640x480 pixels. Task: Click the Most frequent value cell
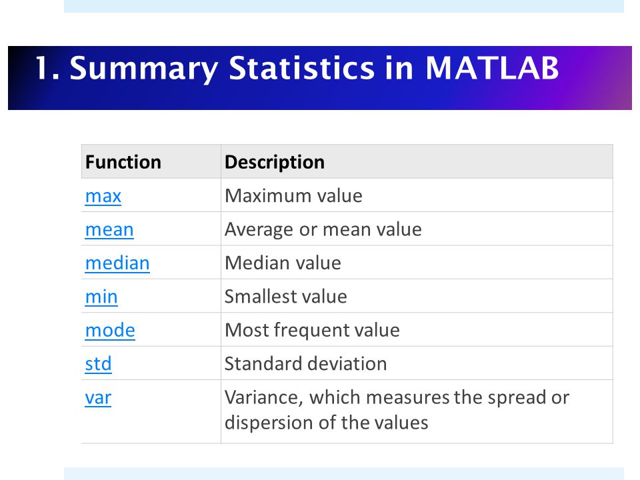[417, 329]
